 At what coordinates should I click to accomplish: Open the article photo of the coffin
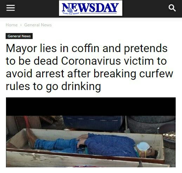click(91, 132)
